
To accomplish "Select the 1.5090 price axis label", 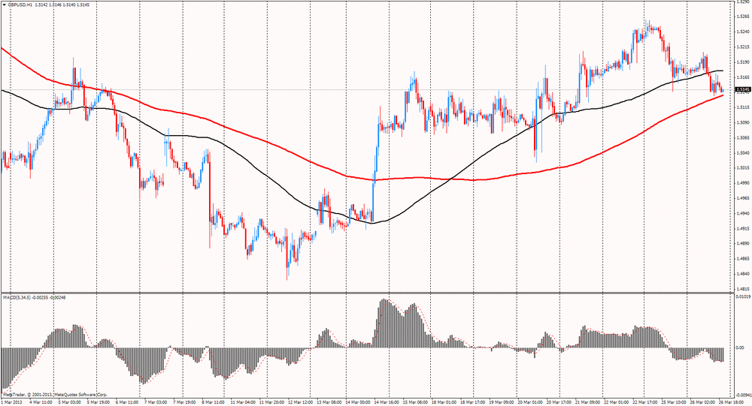I will [x=742, y=122].
